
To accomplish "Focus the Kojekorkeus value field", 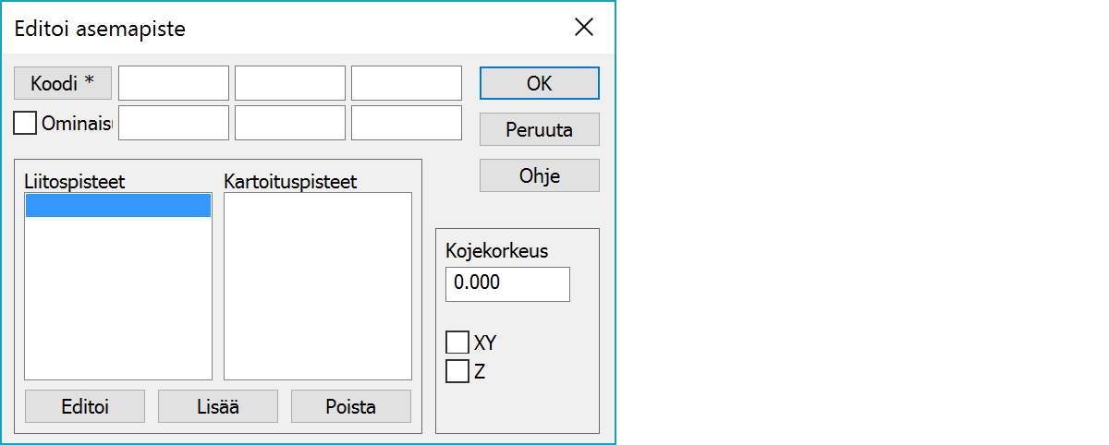I will pos(507,284).
